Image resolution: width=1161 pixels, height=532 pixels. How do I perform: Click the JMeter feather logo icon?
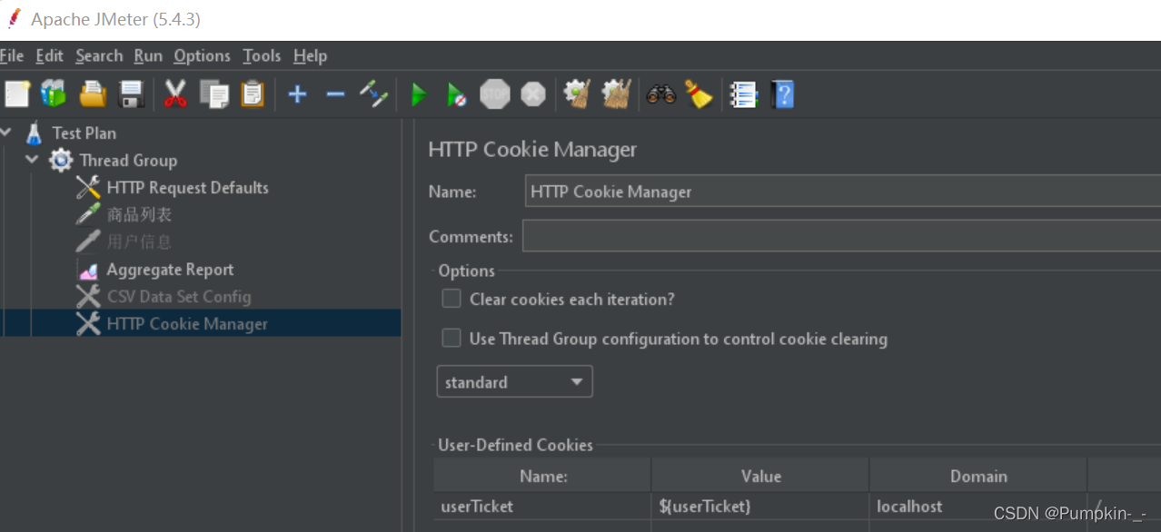pos(14,19)
